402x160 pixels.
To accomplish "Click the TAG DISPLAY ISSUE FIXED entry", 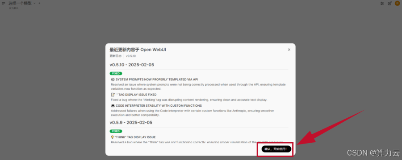I will pos(136,95).
